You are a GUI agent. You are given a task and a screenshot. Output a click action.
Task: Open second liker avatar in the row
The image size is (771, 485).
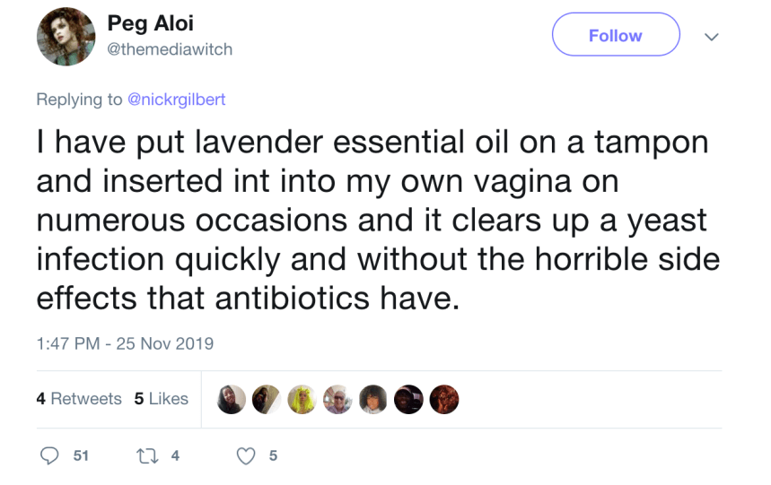(267, 400)
